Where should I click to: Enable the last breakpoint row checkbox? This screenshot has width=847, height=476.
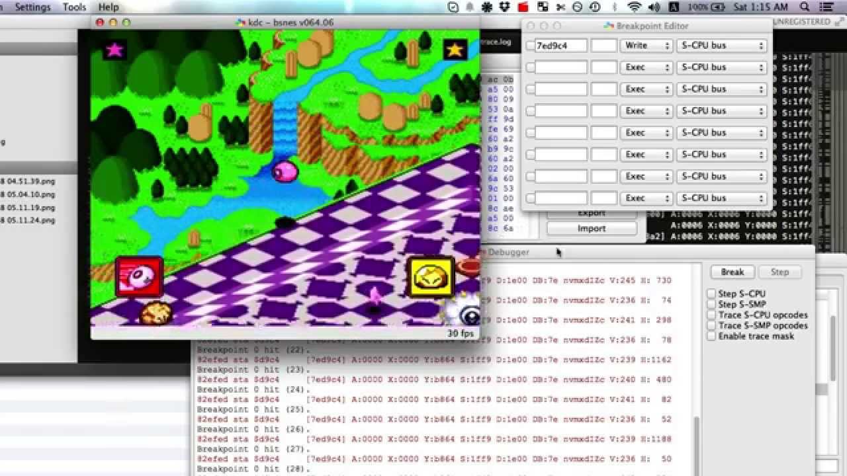530,198
